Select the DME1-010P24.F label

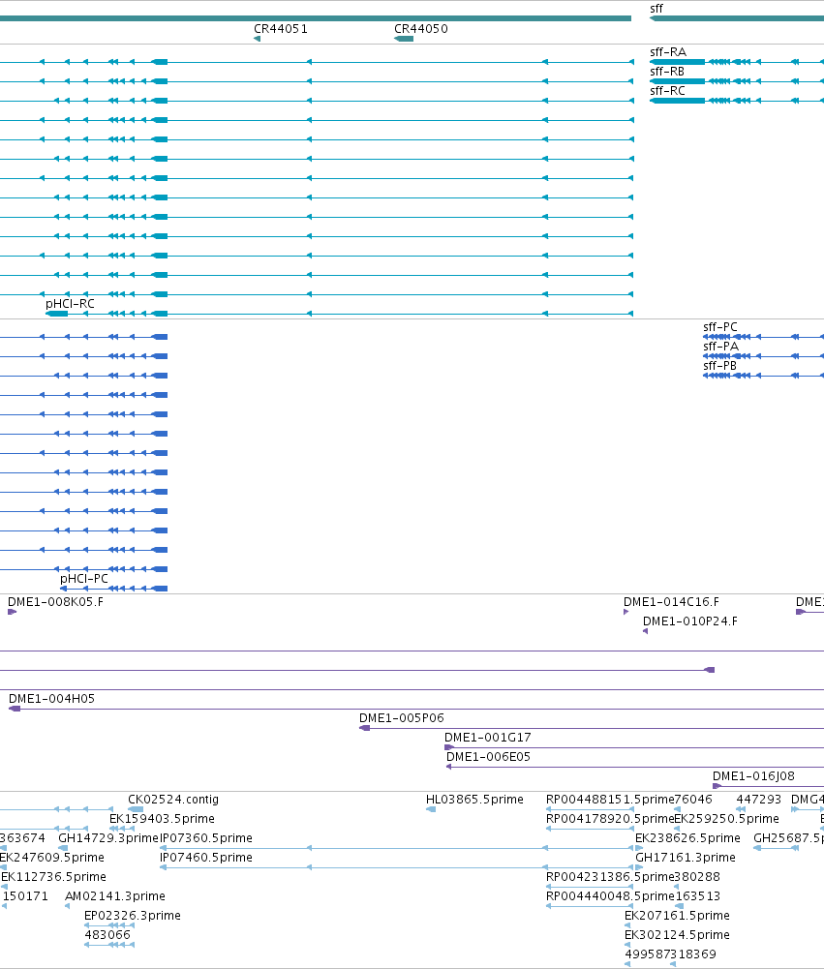click(690, 621)
